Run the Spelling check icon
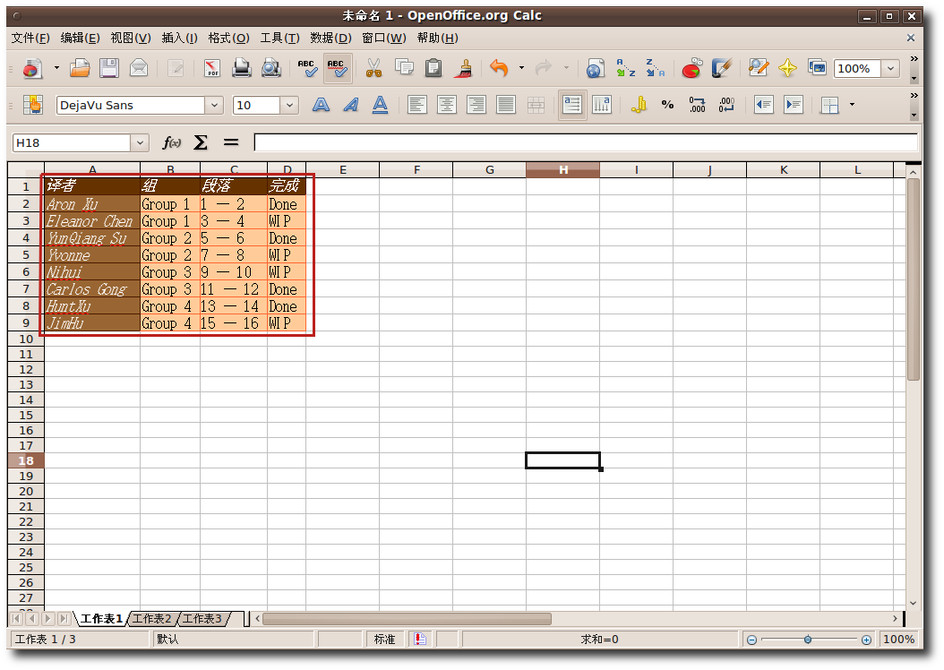This screenshot has height=670, width=944. click(307, 68)
